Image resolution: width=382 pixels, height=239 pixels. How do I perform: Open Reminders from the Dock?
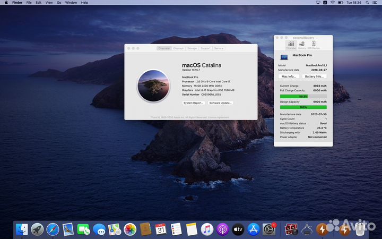coord(176,229)
